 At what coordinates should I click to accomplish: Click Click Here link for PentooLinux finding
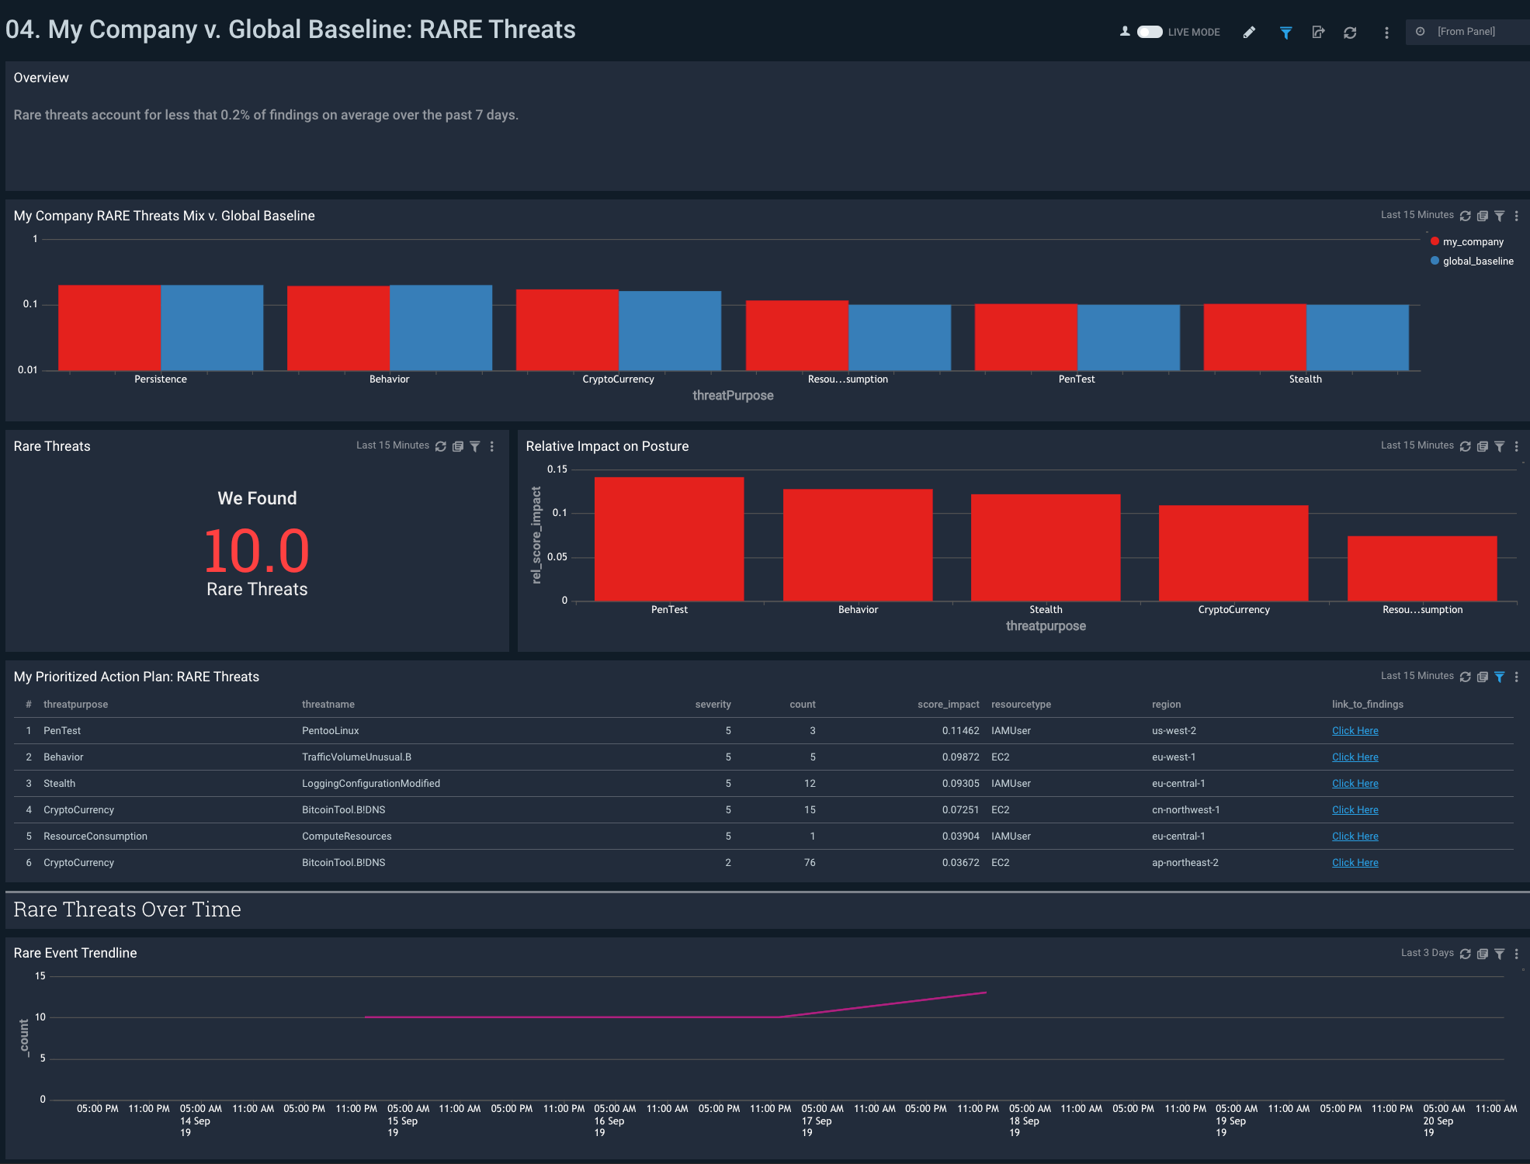click(1355, 730)
